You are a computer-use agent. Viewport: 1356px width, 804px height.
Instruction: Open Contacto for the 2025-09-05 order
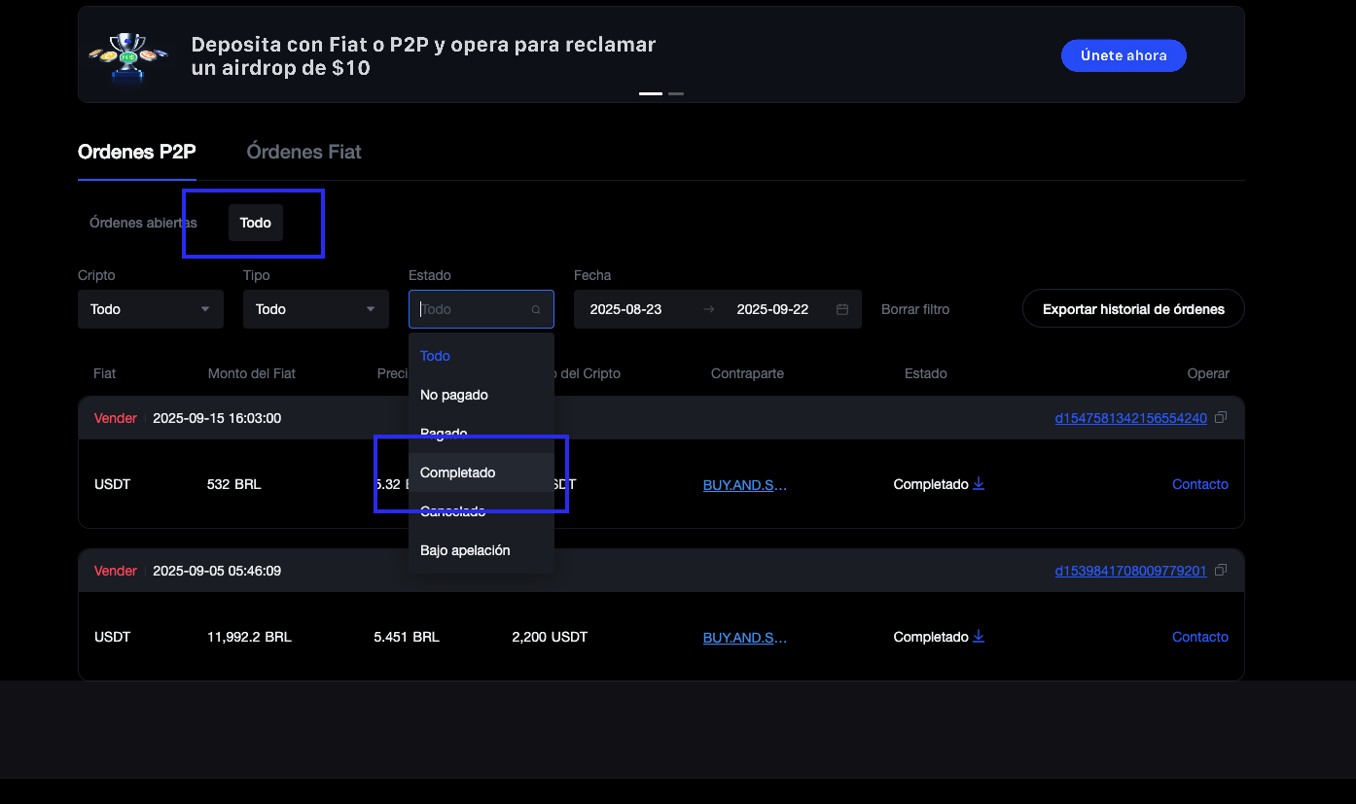[1199, 637]
